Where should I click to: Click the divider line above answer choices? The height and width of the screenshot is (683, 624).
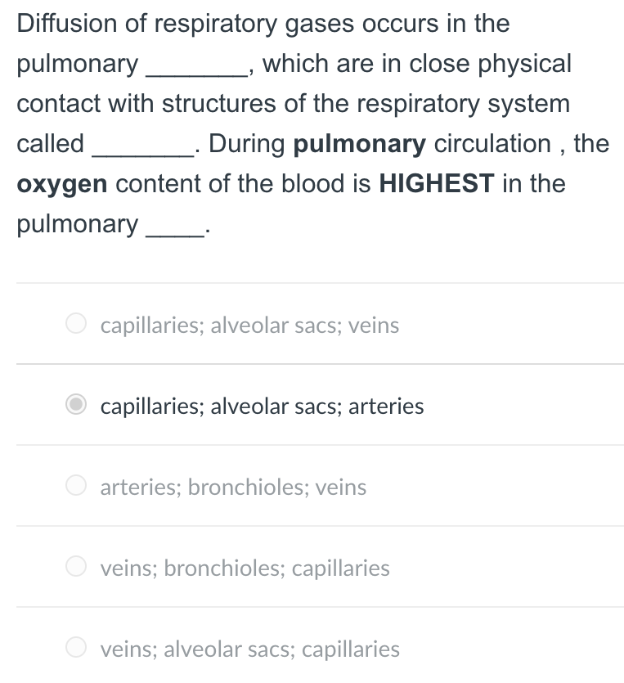pyautogui.click(x=312, y=282)
